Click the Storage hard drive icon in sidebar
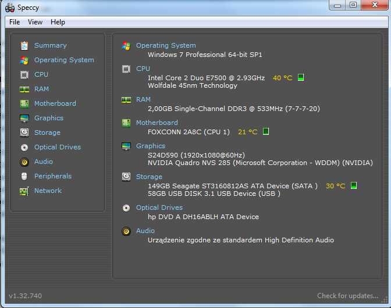The width and height of the screenshot is (391, 308). click(24, 132)
